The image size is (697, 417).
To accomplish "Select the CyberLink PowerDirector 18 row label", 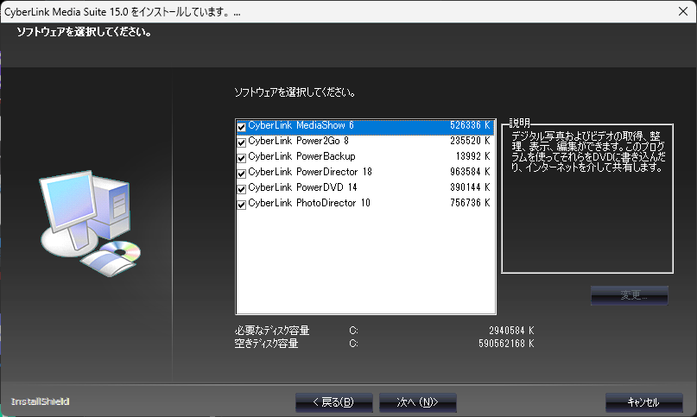I will (310, 172).
